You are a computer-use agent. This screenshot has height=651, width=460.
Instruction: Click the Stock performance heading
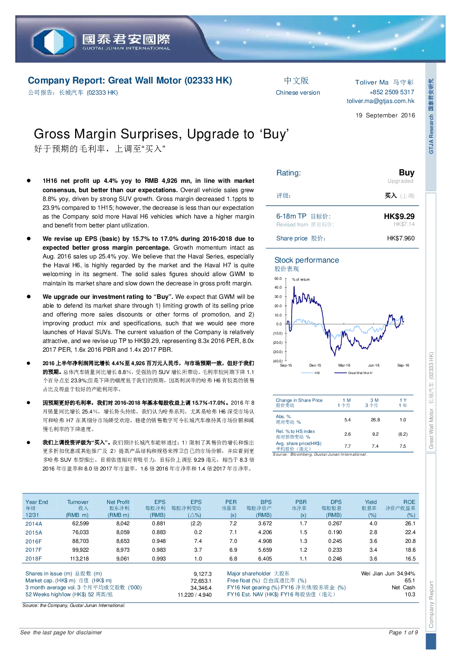[307, 260]
